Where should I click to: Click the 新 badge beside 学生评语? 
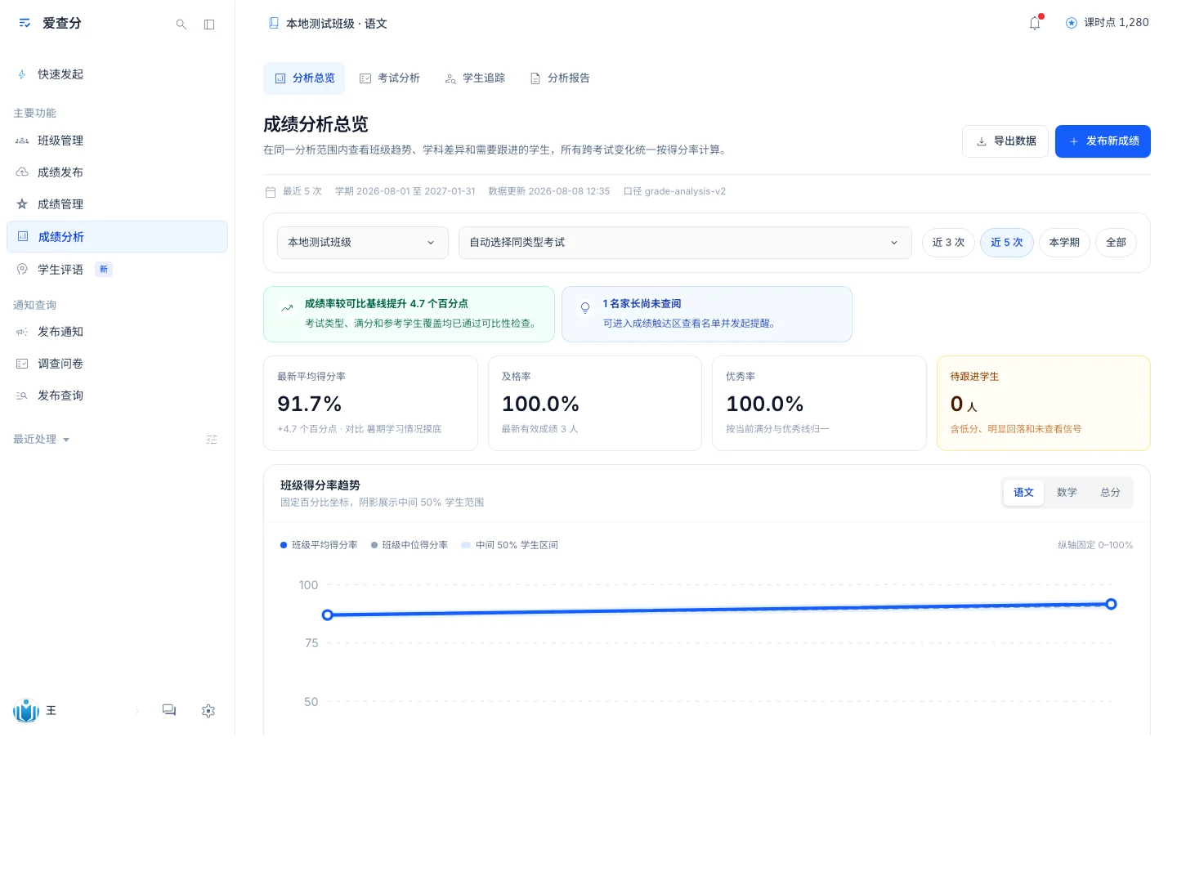[x=104, y=269]
